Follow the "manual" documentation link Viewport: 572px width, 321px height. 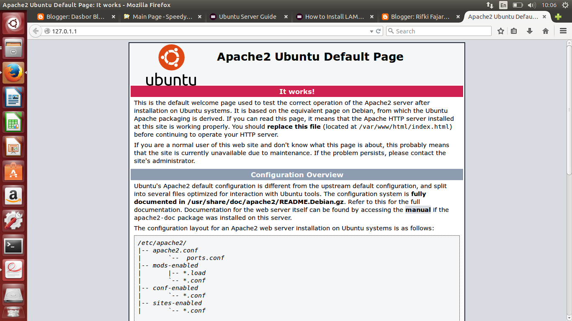pos(418,210)
